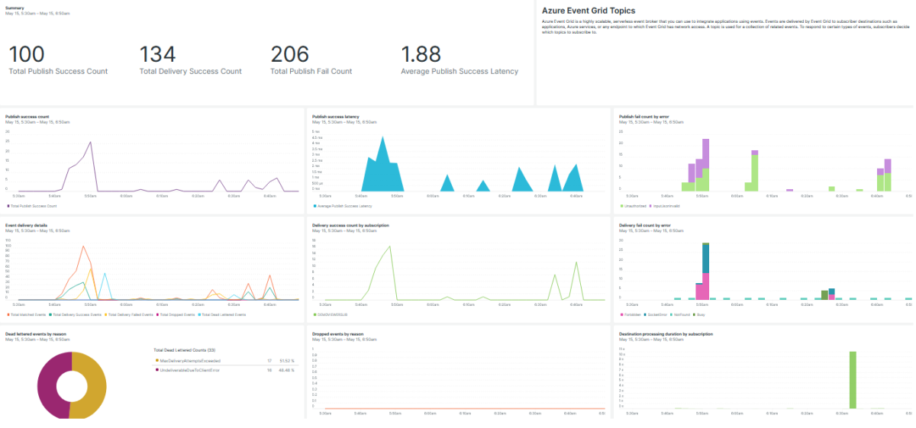This screenshot has width=916, height=428.
Task: Click the tall green bar in destination processing chart
Action: coord(853,379)
